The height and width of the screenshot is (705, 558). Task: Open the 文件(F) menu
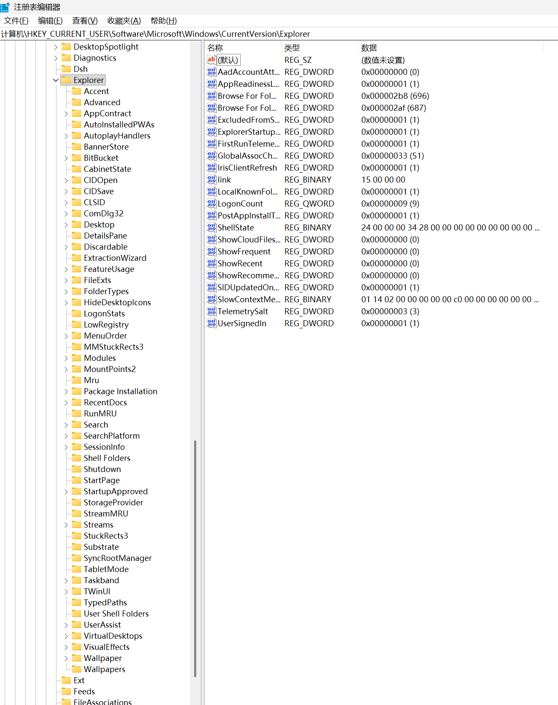point(16,21)
